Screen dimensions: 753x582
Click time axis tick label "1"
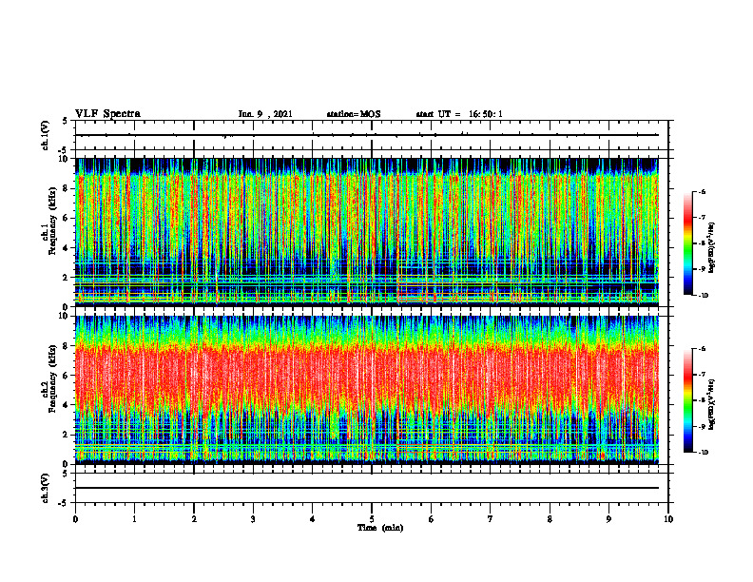(134, 519)
